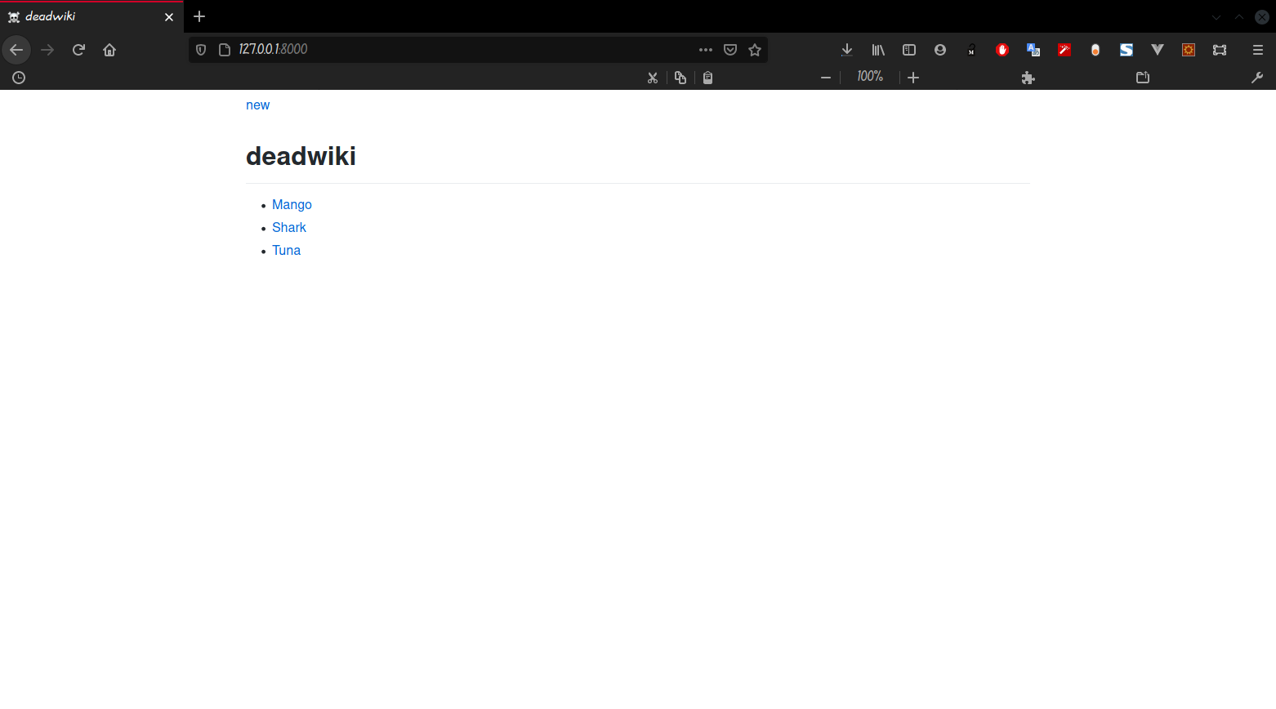Open the downloads panel
Screen dimensions: 1276x709
pyautogui.click(x=847, y=50)
